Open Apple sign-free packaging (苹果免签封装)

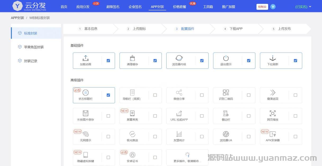tap(34, 47)
